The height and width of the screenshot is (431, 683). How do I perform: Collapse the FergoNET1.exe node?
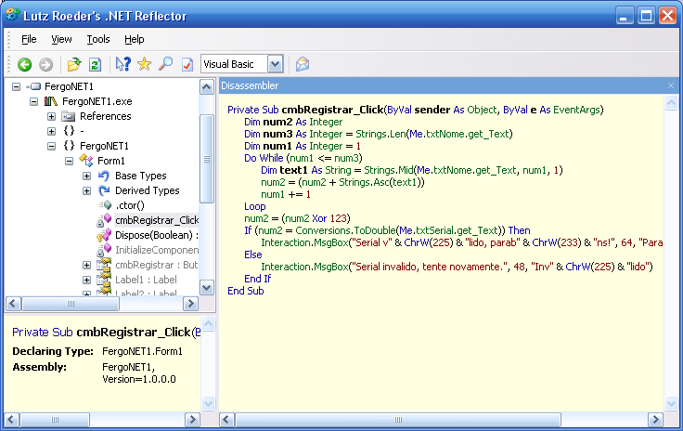point(33,101)
